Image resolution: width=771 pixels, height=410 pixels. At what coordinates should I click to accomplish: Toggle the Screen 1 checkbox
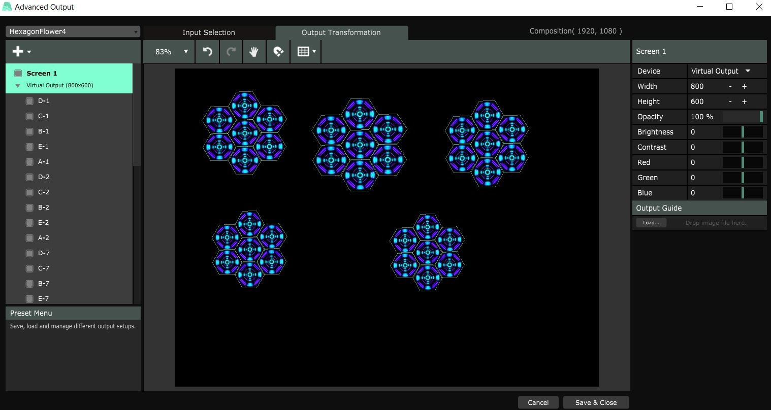pyautogui.click(x=18, y=73)
